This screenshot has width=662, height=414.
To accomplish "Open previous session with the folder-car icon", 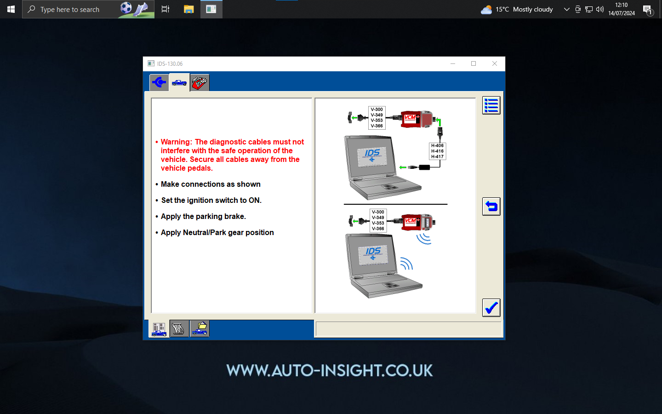I will click(199, 328).
